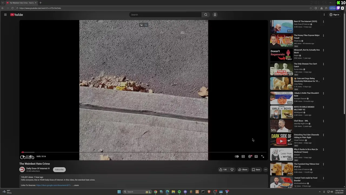Open the tab actions dropdown at top-left
The image size is (346, 195).
pos(3,3)
